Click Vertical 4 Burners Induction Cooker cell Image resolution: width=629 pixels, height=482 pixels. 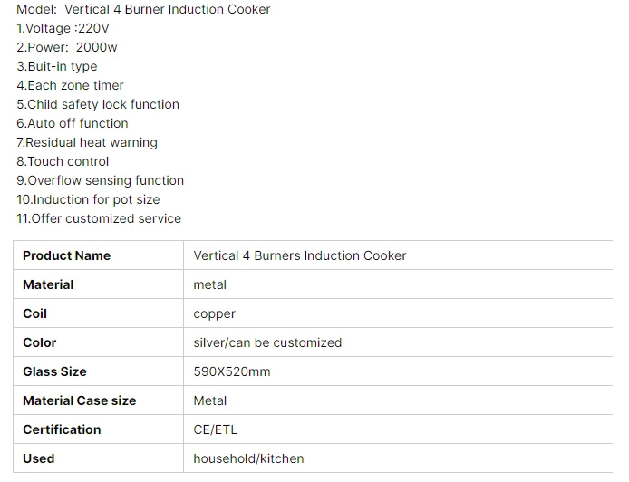pyautogui.click(x=398, y=255)
